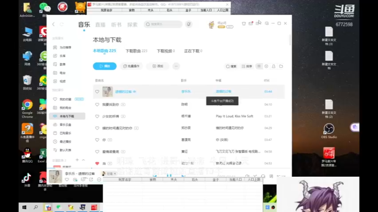Switch to 直播 top tab
This screenshot has height=212, width=378.
(100, 24)
